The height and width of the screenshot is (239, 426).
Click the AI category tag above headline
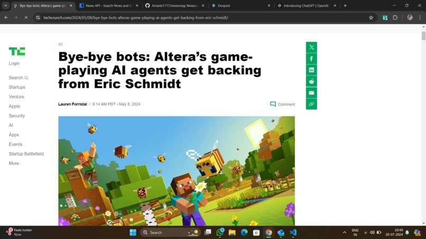60,44
